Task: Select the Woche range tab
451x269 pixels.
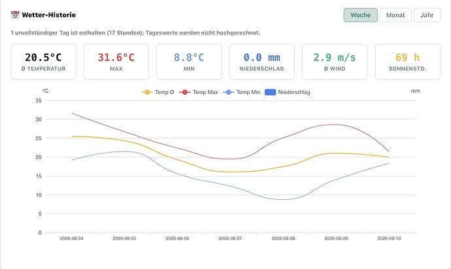Action: pos(360,15)
